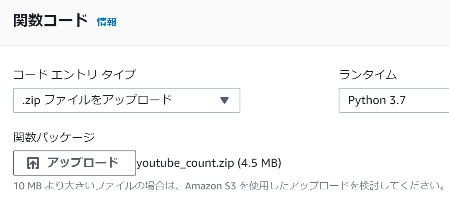The height and width of the screenshot is (209, 449).
Task: Click the 10 MB text starting the hint
Action: [x=28, y=186]
